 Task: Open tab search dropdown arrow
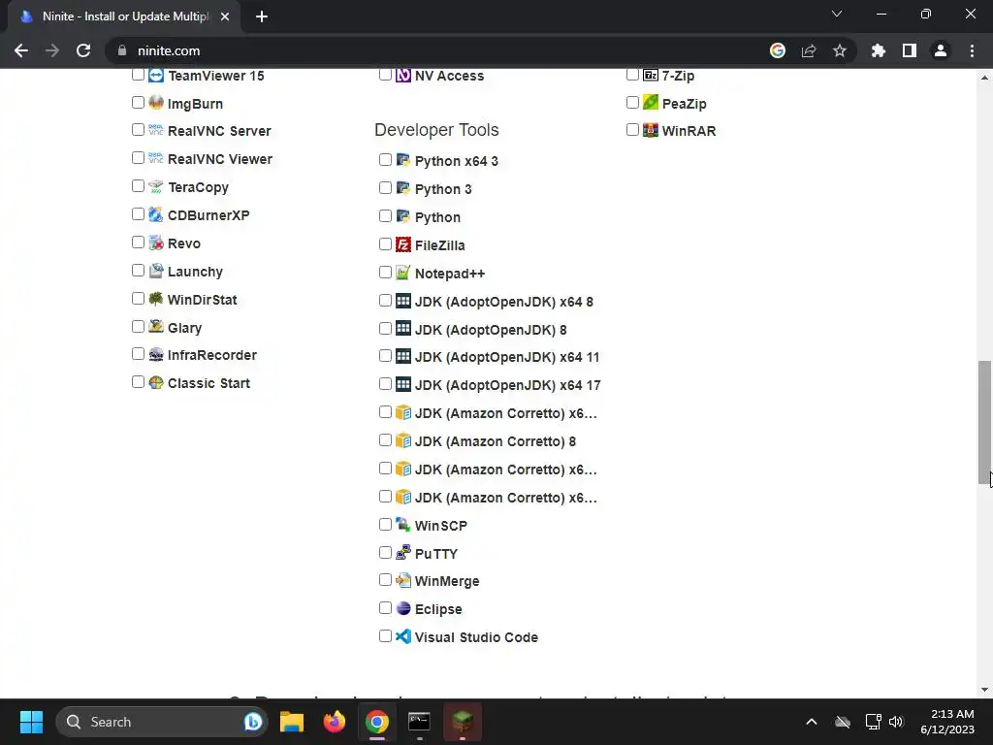pyautogui.click(x=837, y=14)
